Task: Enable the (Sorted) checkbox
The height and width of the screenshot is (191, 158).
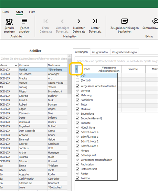Action: point(78,80)
